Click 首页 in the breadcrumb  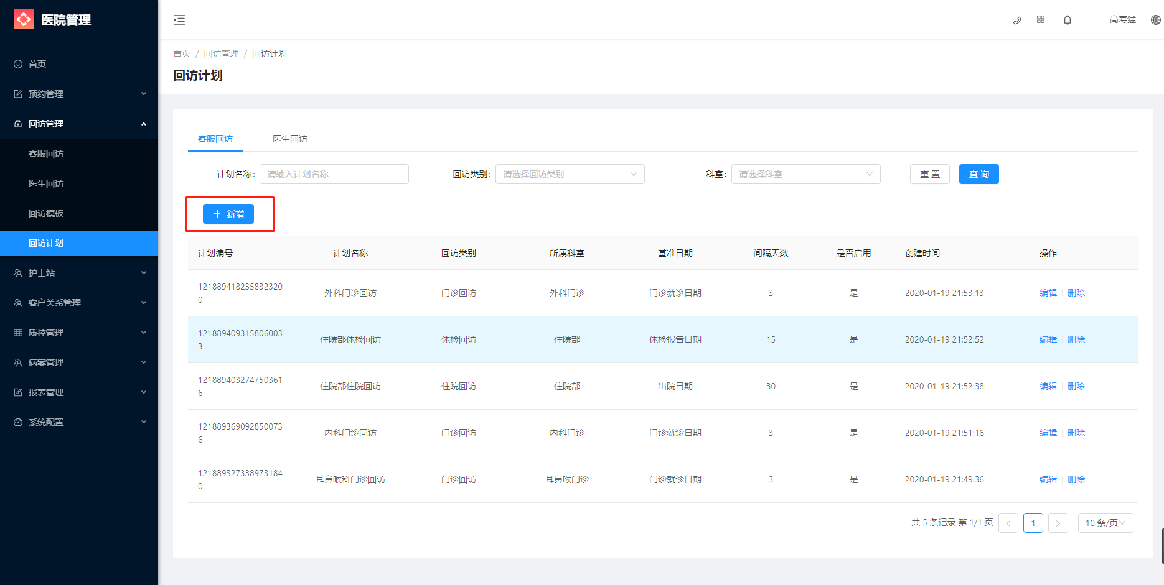[x=182, y=53]
